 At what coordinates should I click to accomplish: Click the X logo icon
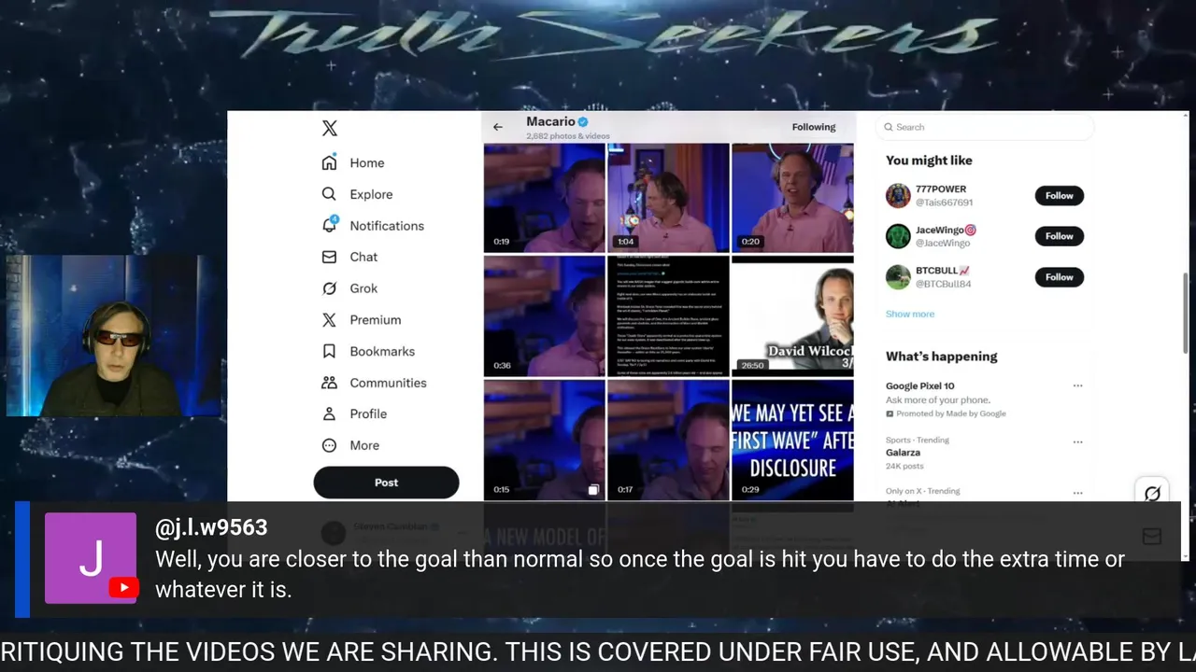point(329,129)
